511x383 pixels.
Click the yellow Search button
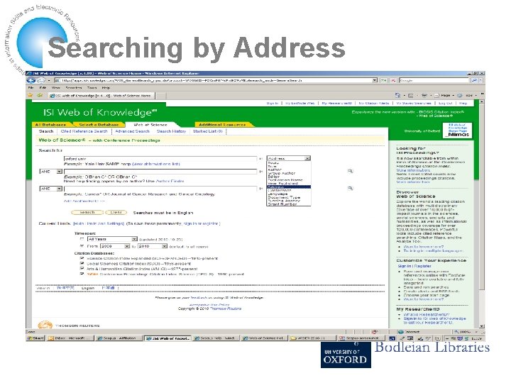[87, 212]
